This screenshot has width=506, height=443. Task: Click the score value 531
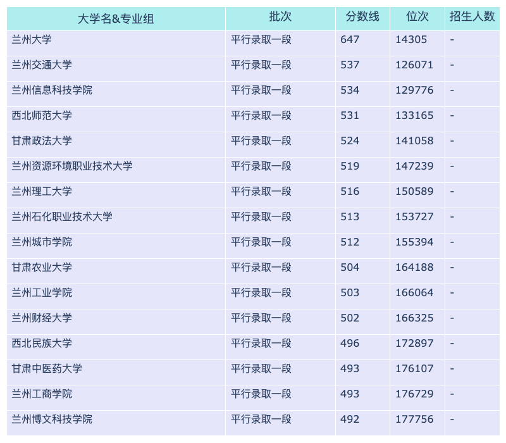350,116
